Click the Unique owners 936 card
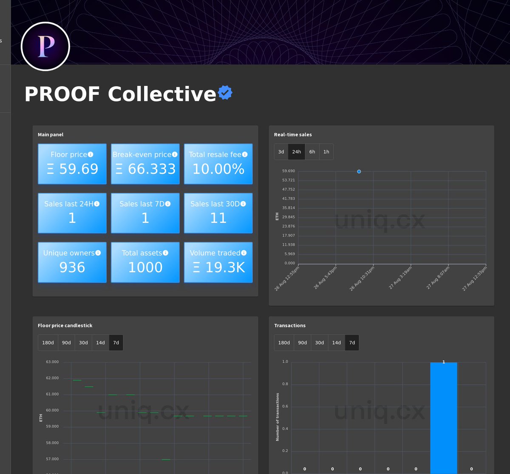This screenshot has width=510, height=474. click(x=72, y=262)
